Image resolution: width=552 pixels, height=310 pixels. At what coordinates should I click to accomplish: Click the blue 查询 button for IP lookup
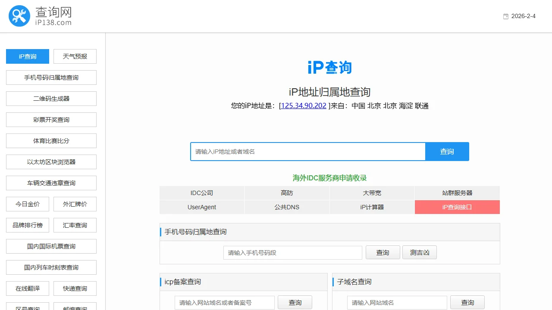point(447,151)
